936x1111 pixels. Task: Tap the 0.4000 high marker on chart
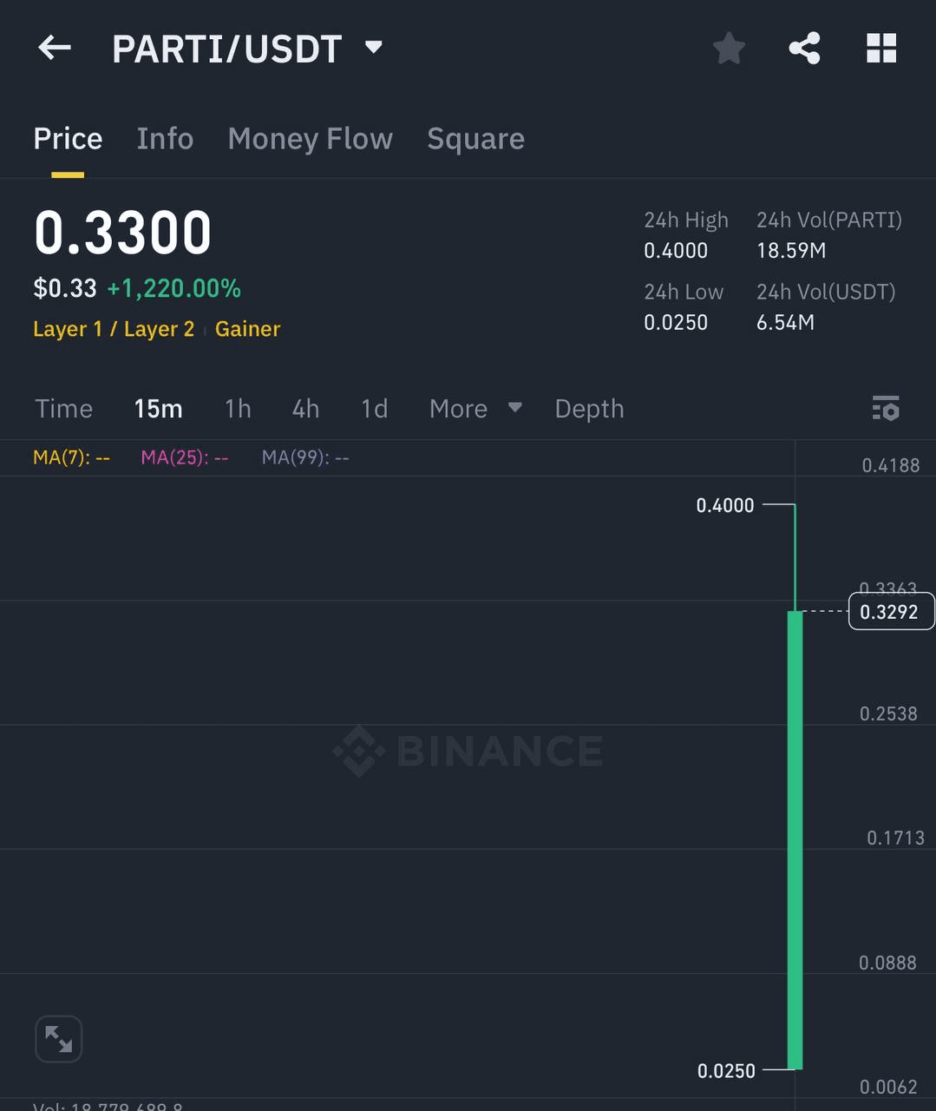(x=725, y=505)
